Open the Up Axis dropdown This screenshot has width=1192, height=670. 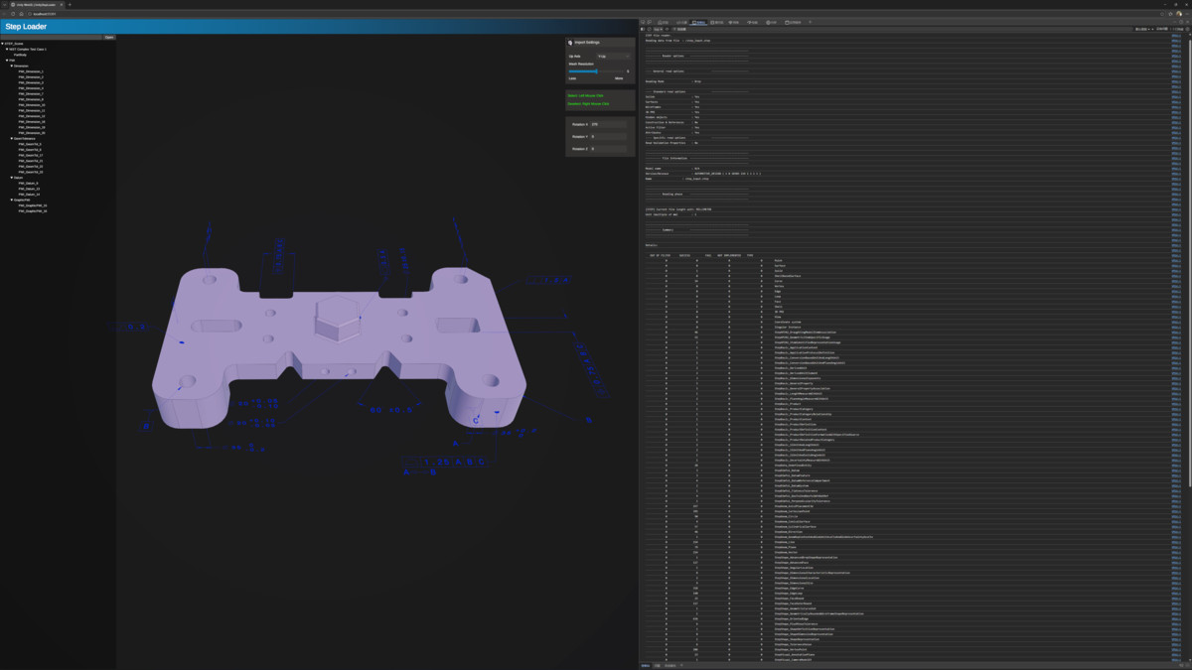(613, 57)
